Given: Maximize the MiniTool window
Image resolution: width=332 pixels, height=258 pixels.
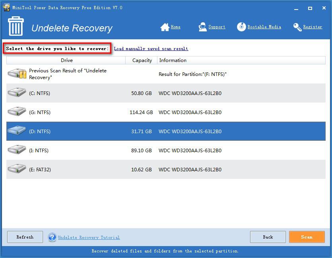Looking at the screenshot, I should tap(310, 8).
